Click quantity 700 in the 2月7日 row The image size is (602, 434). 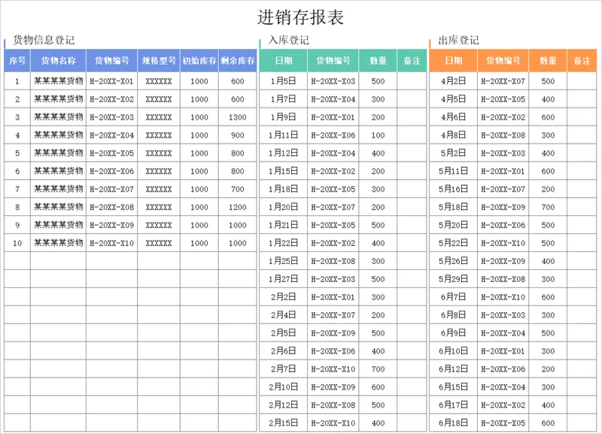[x=378, y=369]
